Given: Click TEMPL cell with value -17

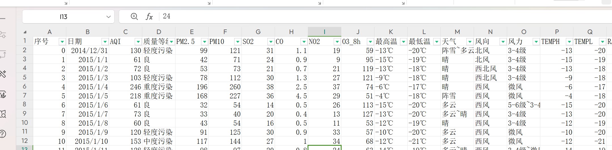Looking at the screenshot, I should (x=590, y=87).
